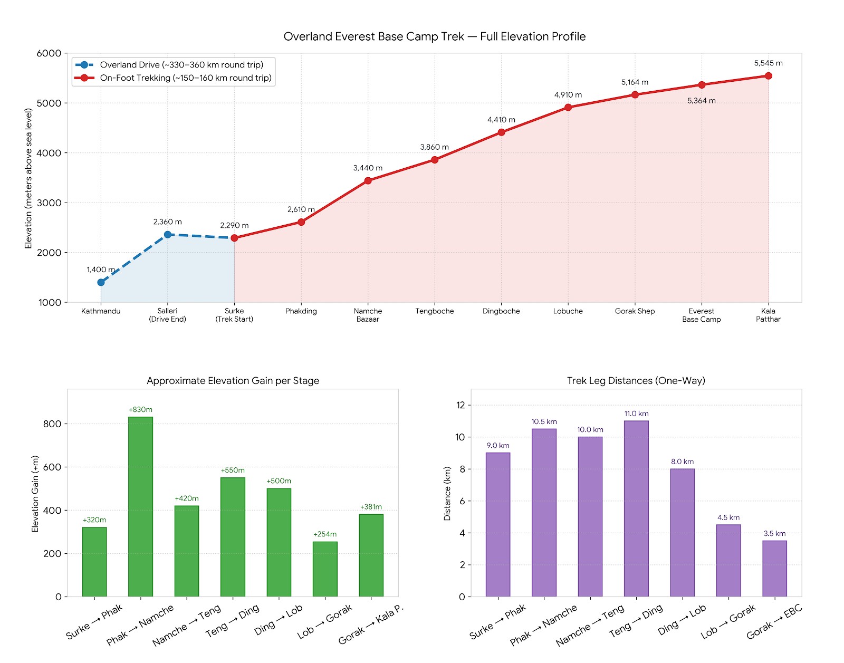
Task: Select the legend text "Overland Drive (~330–360 km round trip)"
Action: [x=181, y=65]
